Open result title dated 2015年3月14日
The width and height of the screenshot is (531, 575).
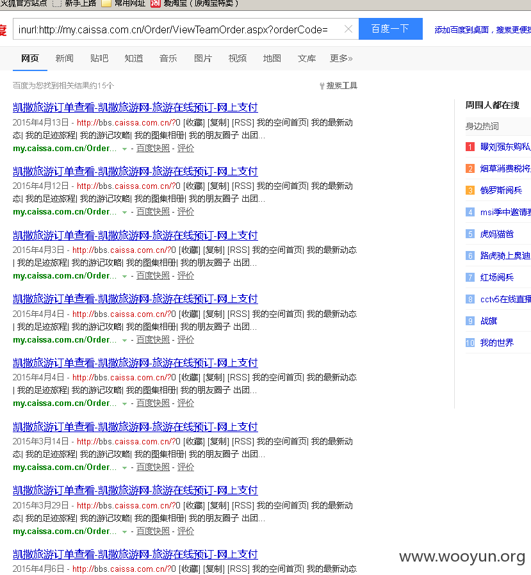[135, 426]
